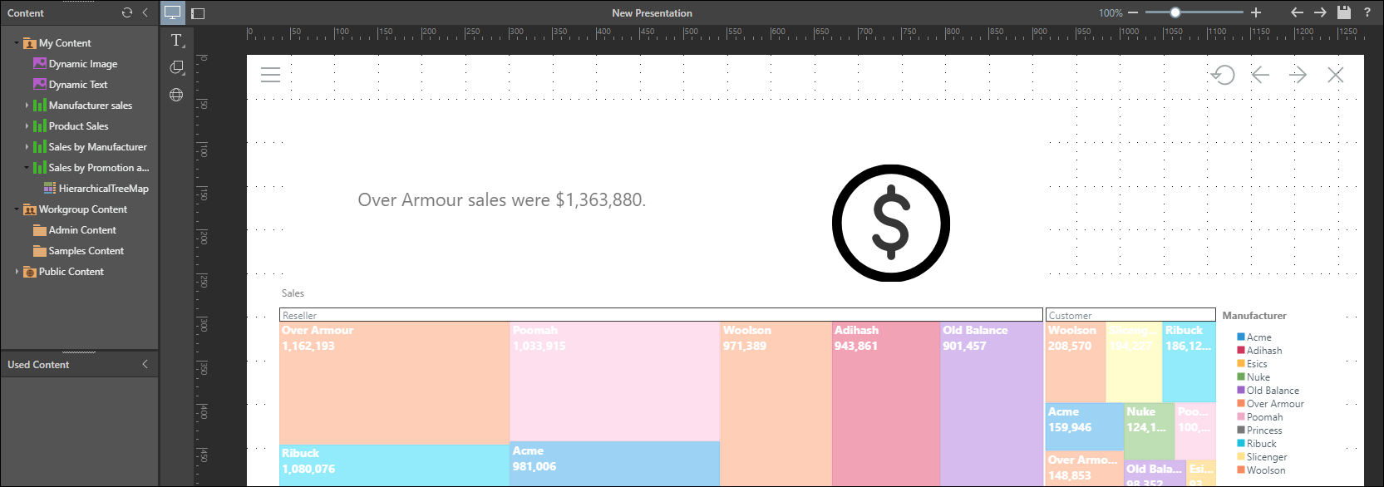The width and height of the screenshot is (1384, 487).
Task: Refresh the Content panel
Action: [127, 12]
